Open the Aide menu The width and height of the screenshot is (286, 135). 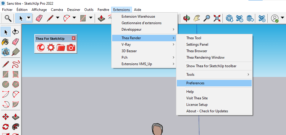coord(138,10)
